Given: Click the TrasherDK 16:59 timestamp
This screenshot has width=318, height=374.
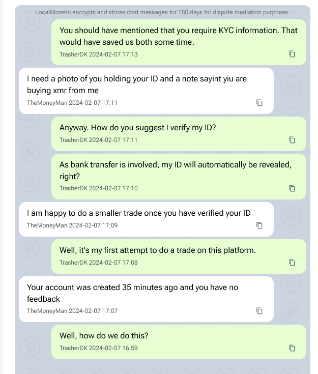Looking at the screenshot, I should coord(99,348).
